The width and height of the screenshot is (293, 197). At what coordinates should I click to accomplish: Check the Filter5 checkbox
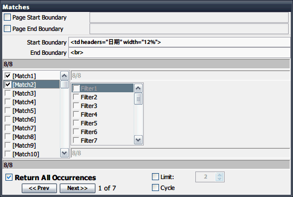click(76, 123)
